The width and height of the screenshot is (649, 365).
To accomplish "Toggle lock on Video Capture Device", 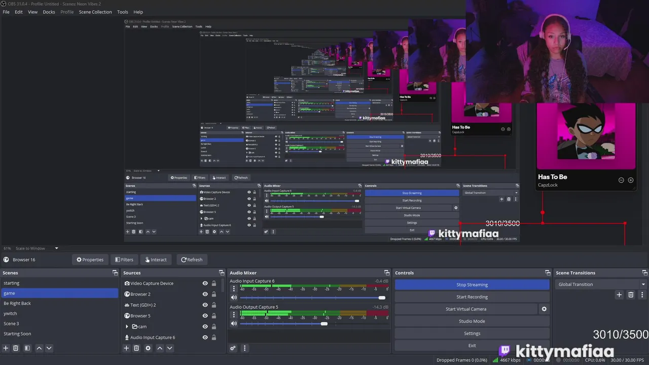I will (x=214, y=283).
